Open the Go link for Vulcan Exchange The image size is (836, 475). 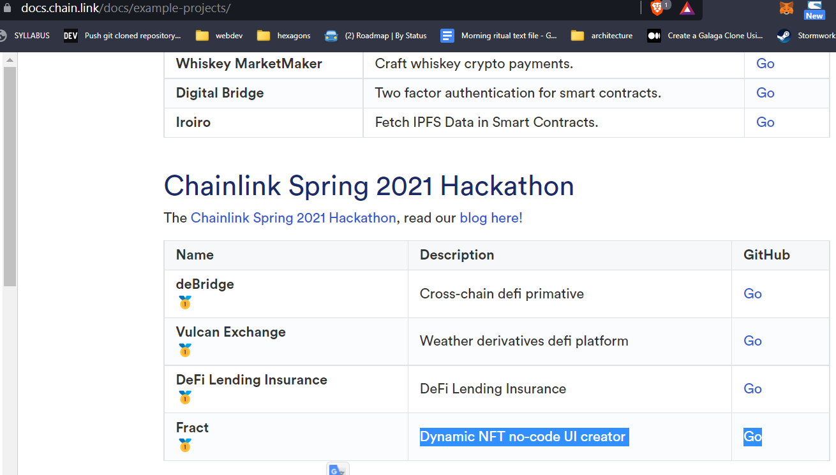pos(752,341)
